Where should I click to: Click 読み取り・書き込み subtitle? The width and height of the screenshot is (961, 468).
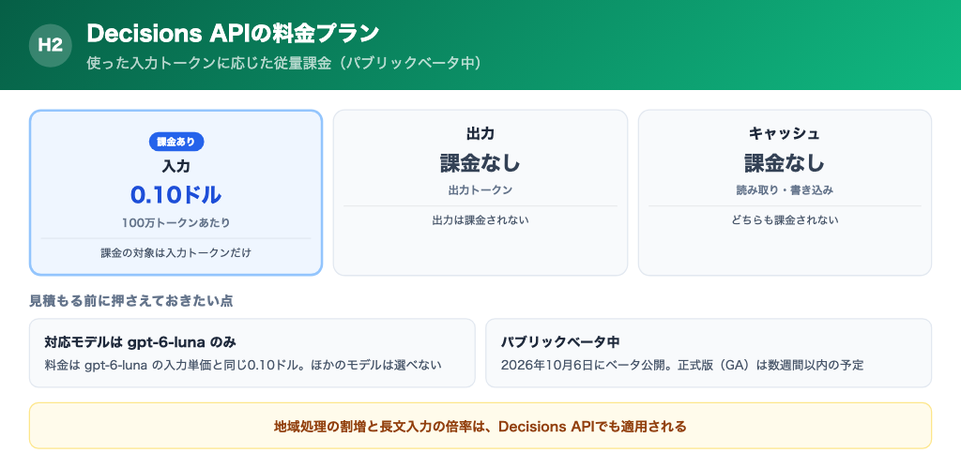click(x=785, y=189)
